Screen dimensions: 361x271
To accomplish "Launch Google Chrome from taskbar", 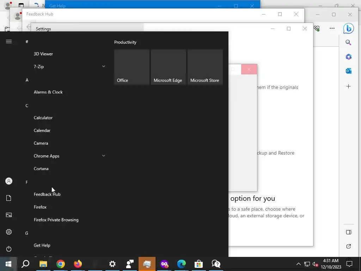I will click(x=61, y=264).
